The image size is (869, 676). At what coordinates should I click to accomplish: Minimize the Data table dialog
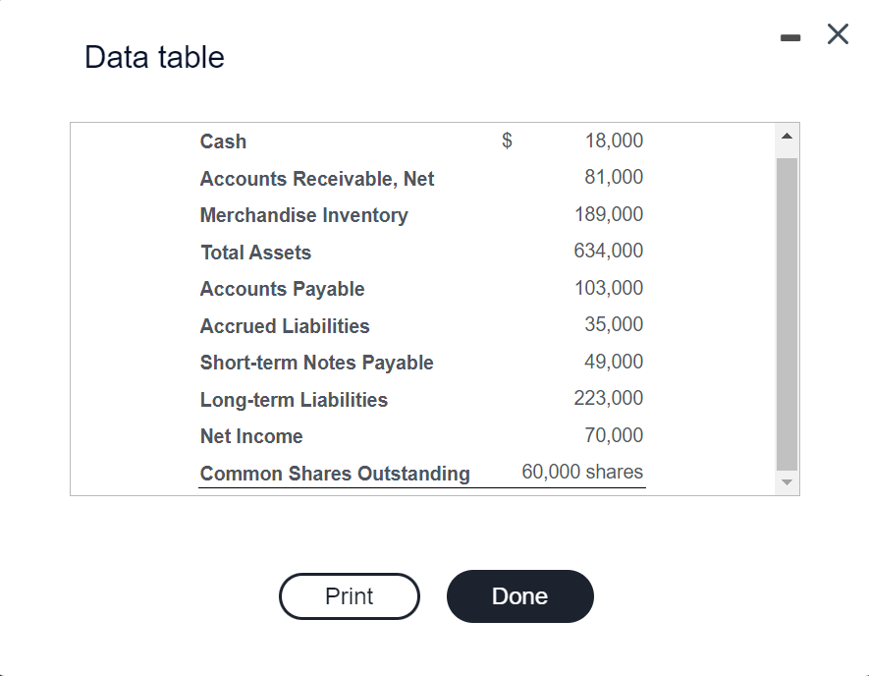click(x=790, y=38)
